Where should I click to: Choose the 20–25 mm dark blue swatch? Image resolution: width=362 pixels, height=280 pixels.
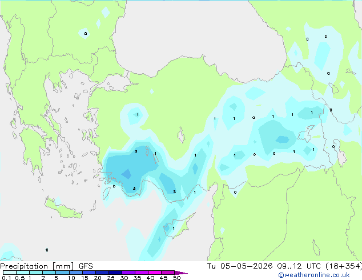tap(102, 273)
